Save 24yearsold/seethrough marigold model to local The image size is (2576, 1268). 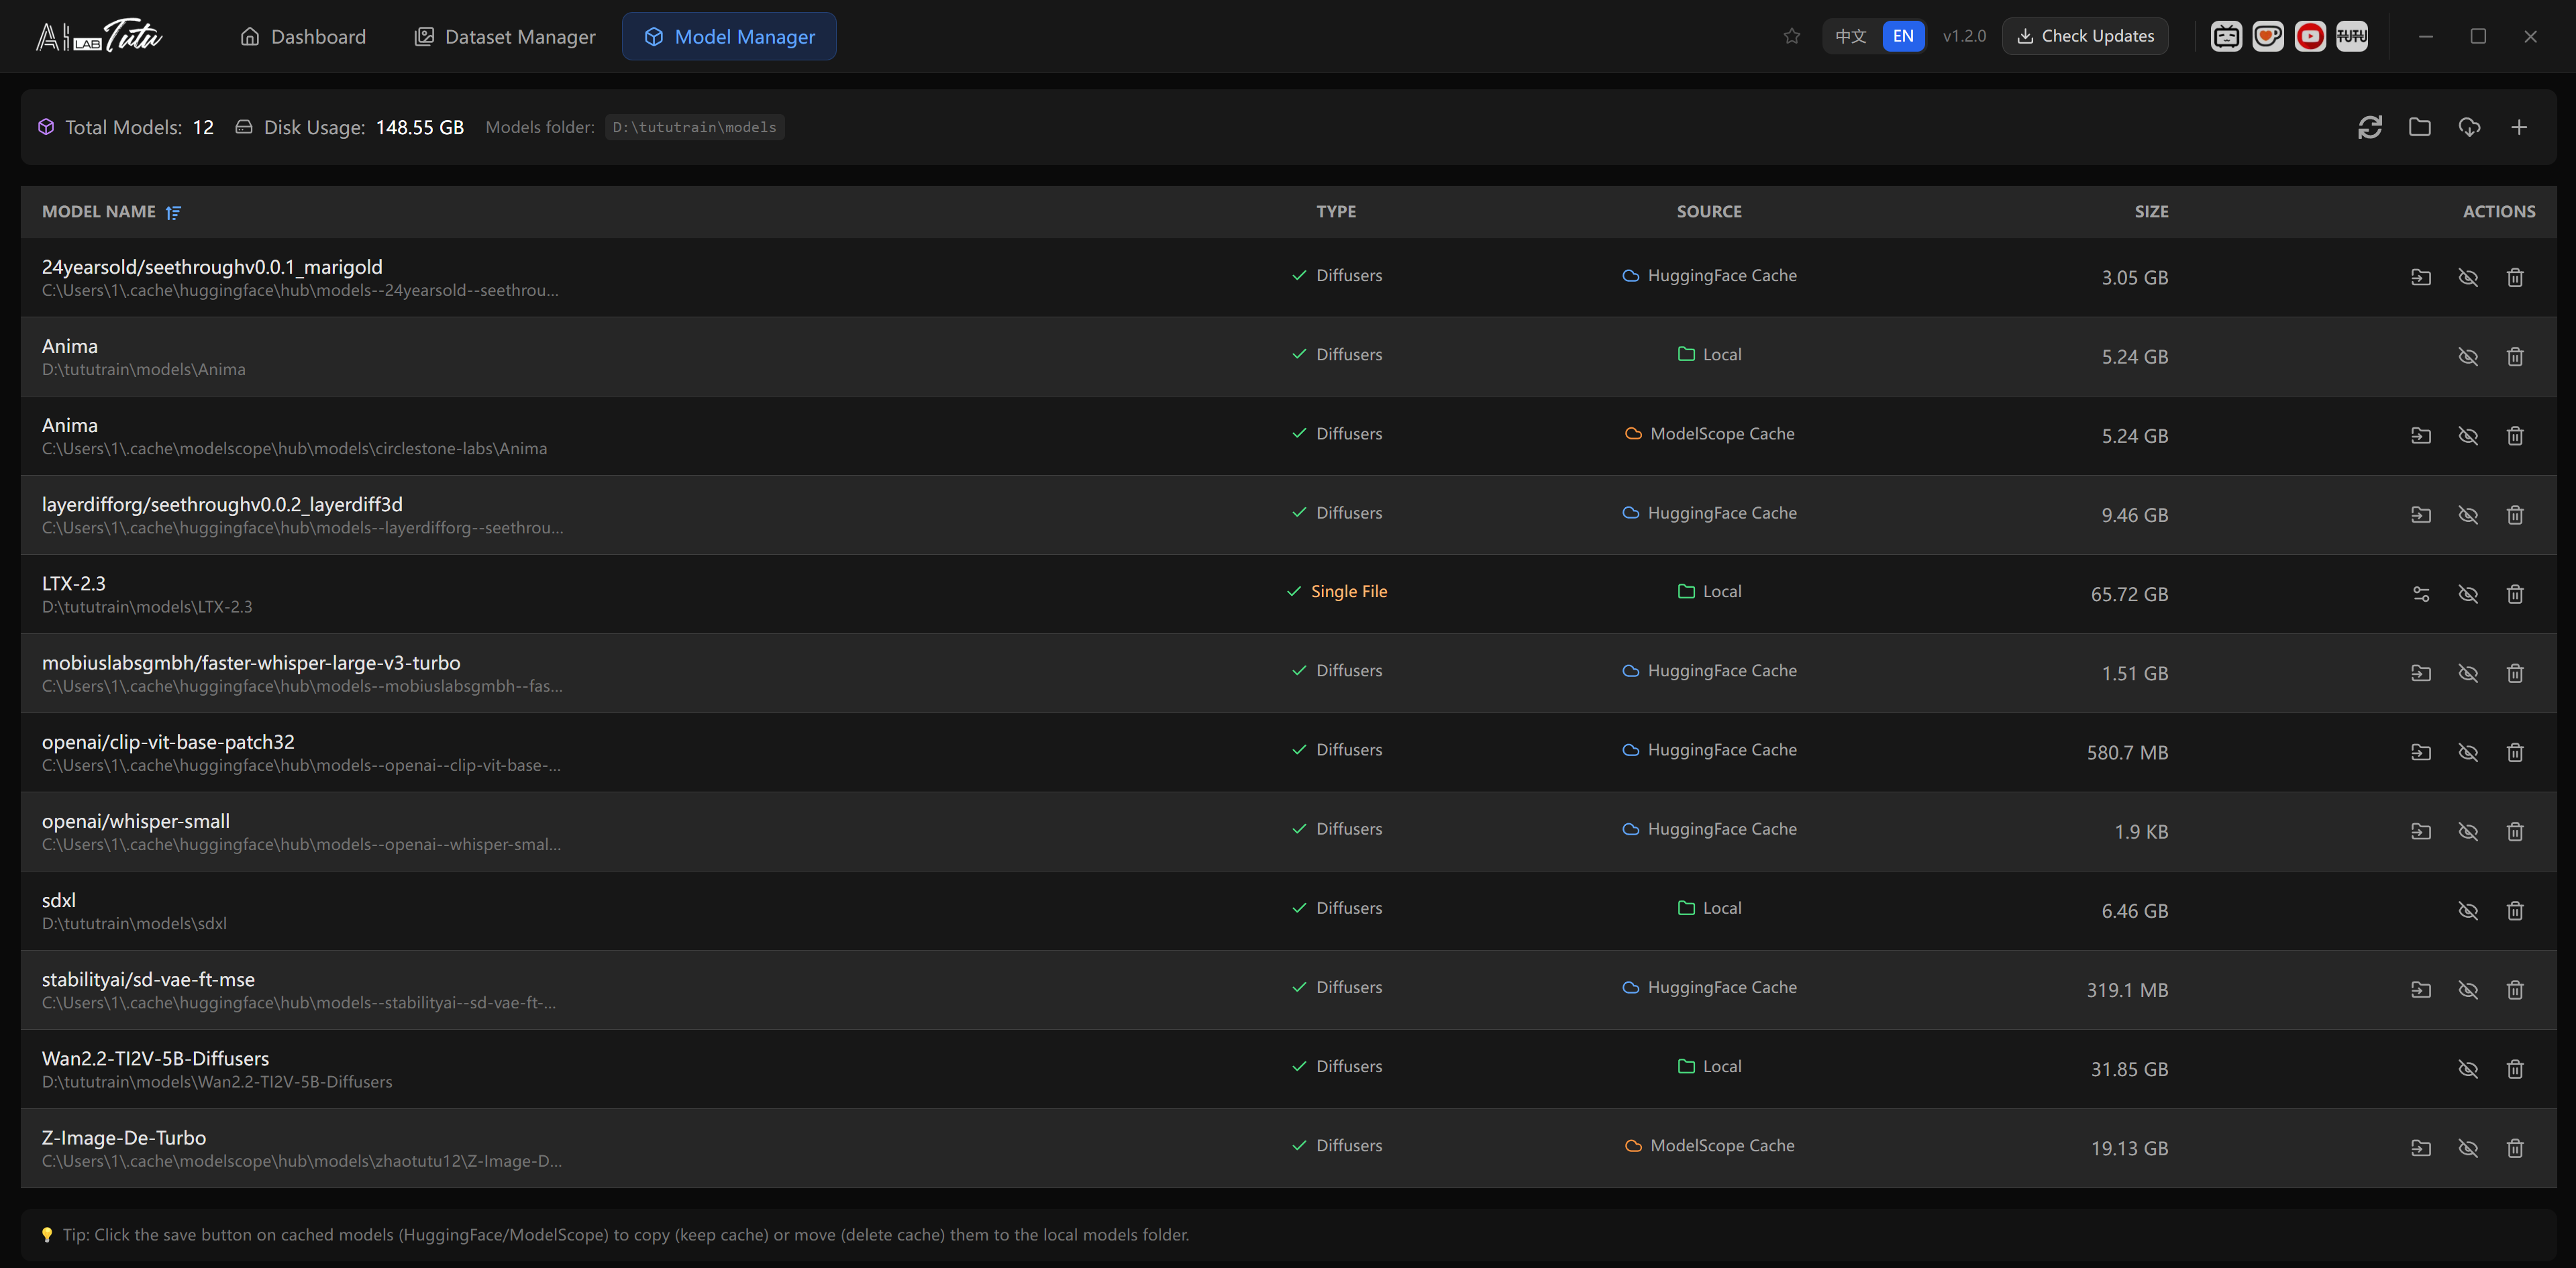coord(2420,277)
